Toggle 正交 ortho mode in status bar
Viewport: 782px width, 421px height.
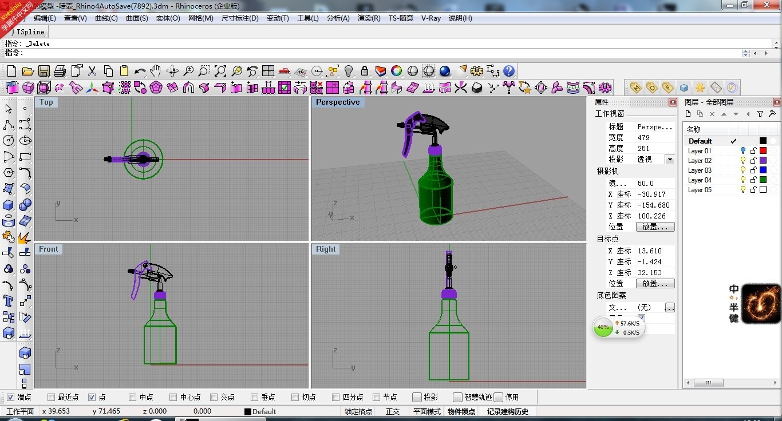point(393,411)
